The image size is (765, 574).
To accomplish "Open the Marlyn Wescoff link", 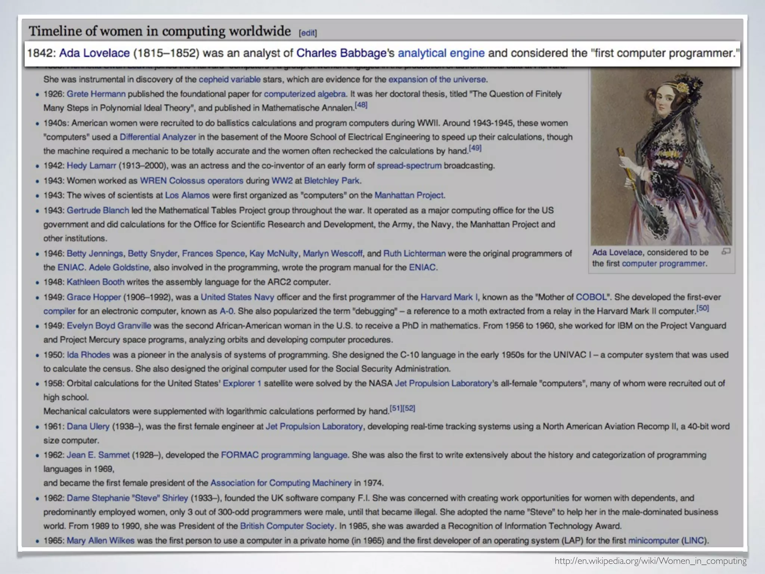I will (x=332, y=254).
